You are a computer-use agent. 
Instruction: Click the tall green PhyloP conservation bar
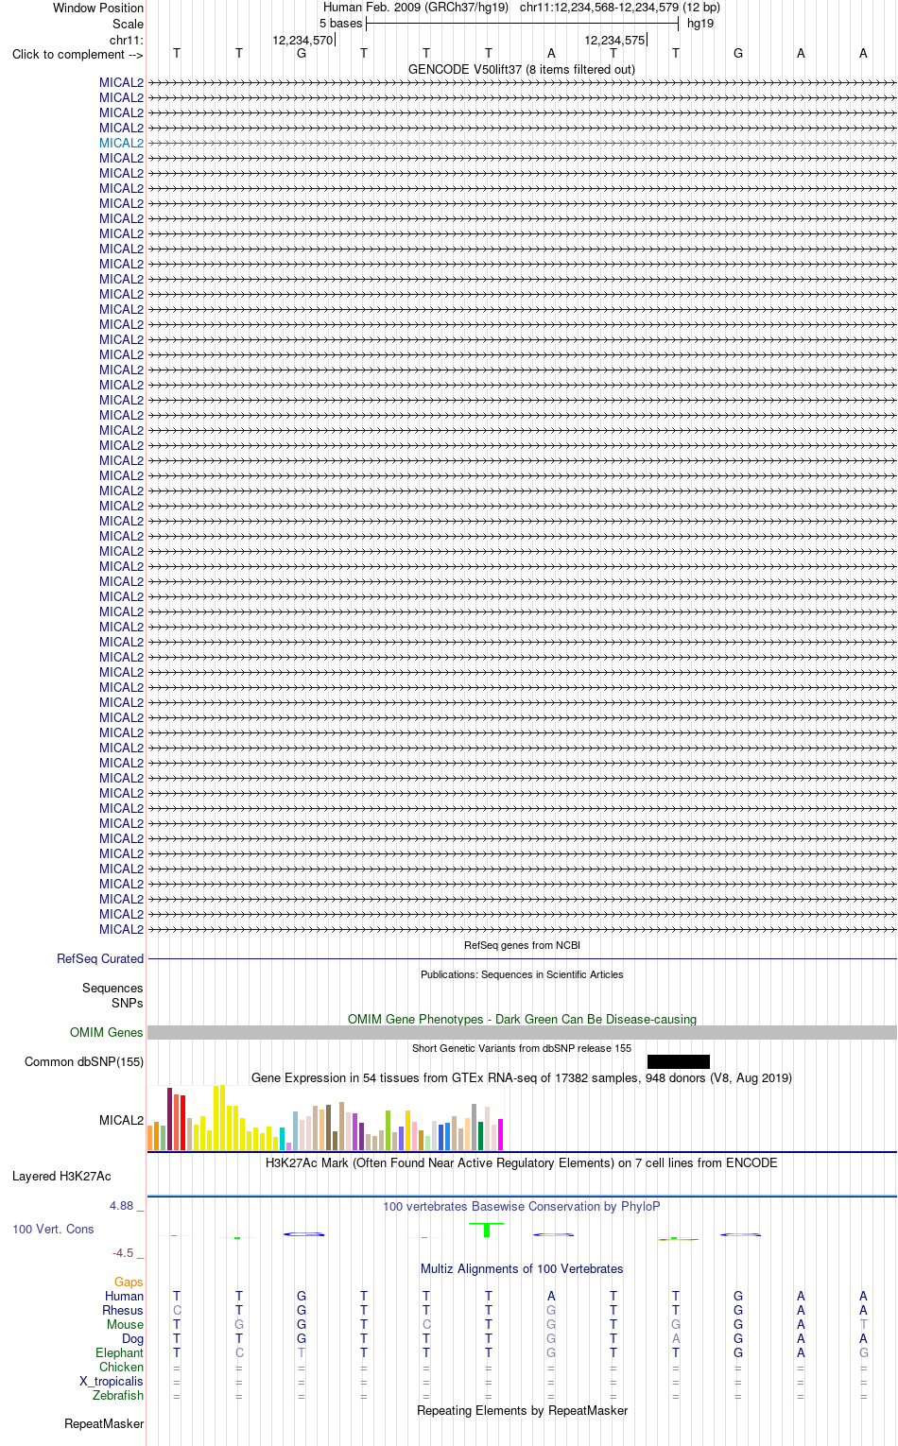[487, 1230]
